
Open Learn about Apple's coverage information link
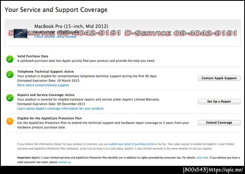pos(60,108)
